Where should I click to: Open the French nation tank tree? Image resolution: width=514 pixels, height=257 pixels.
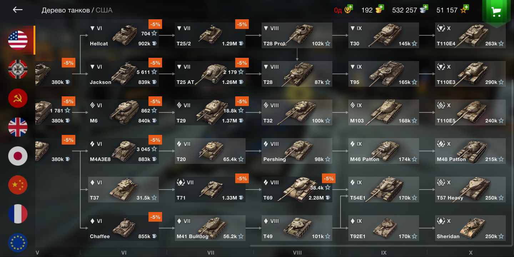[18, 214]
